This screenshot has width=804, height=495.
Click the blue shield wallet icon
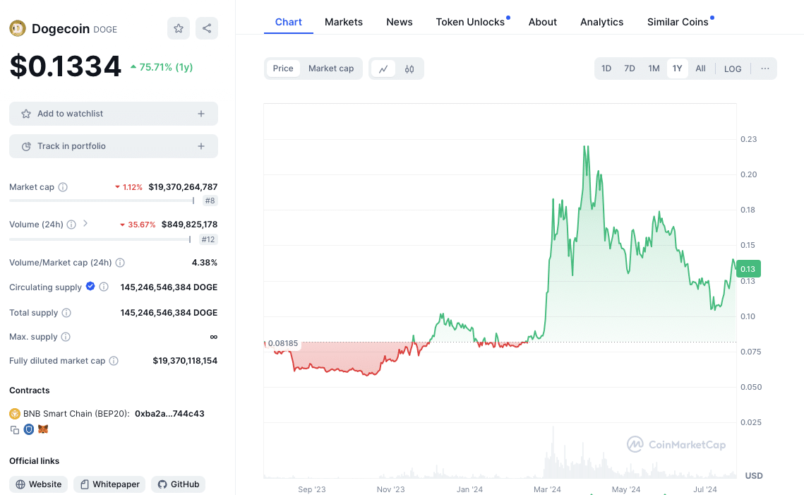coord(29,429)
